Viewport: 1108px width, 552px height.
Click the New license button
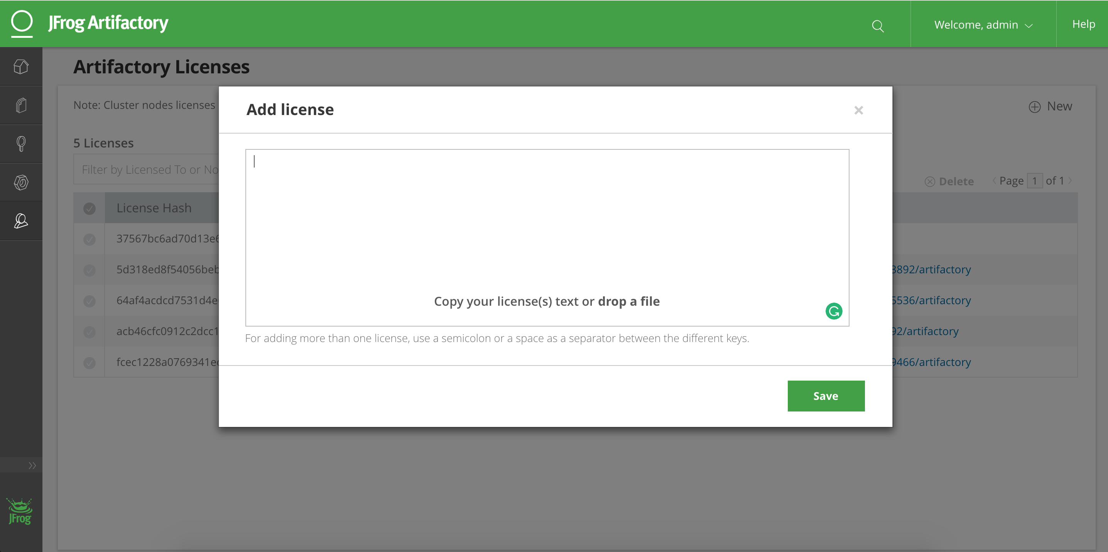click(1050, 106)
